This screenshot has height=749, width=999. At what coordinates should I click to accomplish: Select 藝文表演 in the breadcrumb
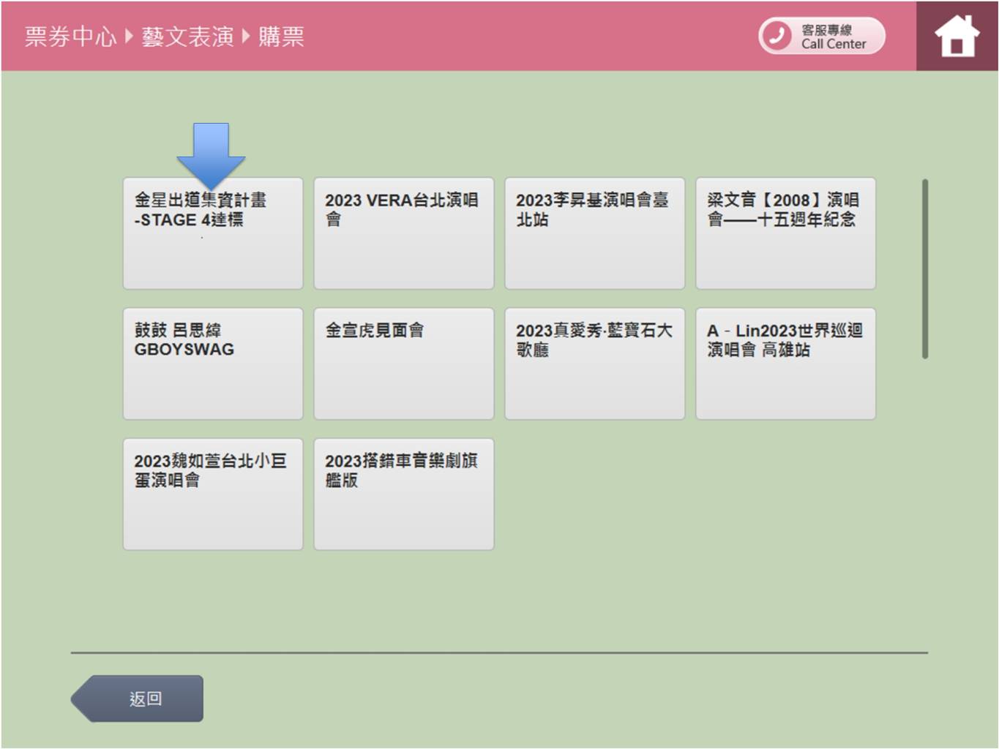tap(187, 37)
